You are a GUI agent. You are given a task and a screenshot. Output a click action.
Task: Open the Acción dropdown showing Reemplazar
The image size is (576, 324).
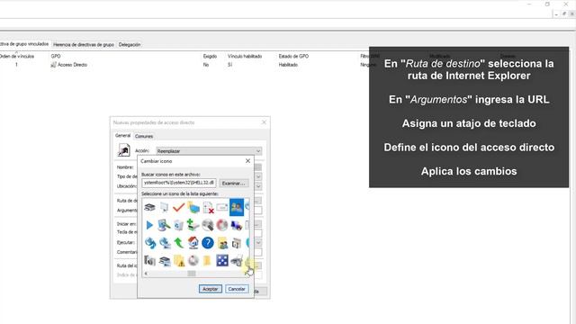click(x=209, y=151)
